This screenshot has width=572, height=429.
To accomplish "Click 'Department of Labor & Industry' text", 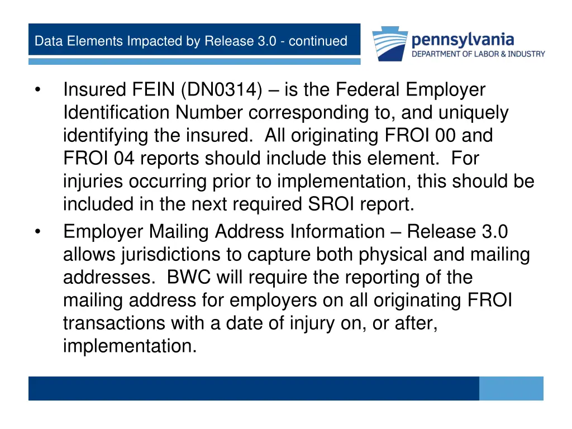I will click(478, 54).
